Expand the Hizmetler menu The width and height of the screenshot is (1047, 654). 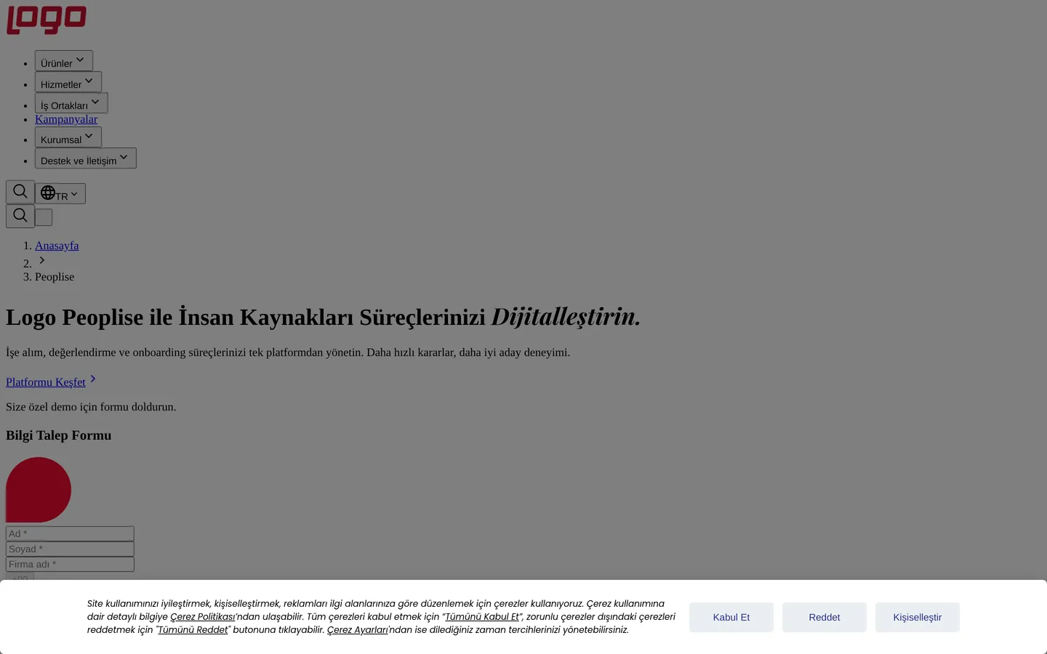[x=68, y=82]
